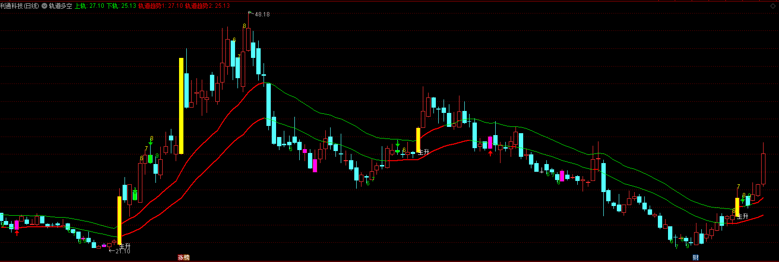This screenshot has width=779, height=262.
Task: Open the indicator dropdown beside 轨道多空
Action: pos(44,6)
